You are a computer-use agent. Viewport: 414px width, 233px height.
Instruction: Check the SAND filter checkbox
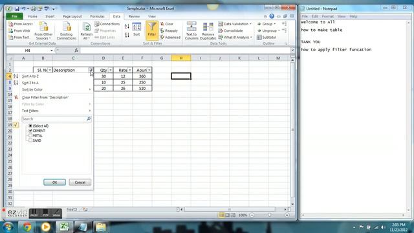coord(30,140)
